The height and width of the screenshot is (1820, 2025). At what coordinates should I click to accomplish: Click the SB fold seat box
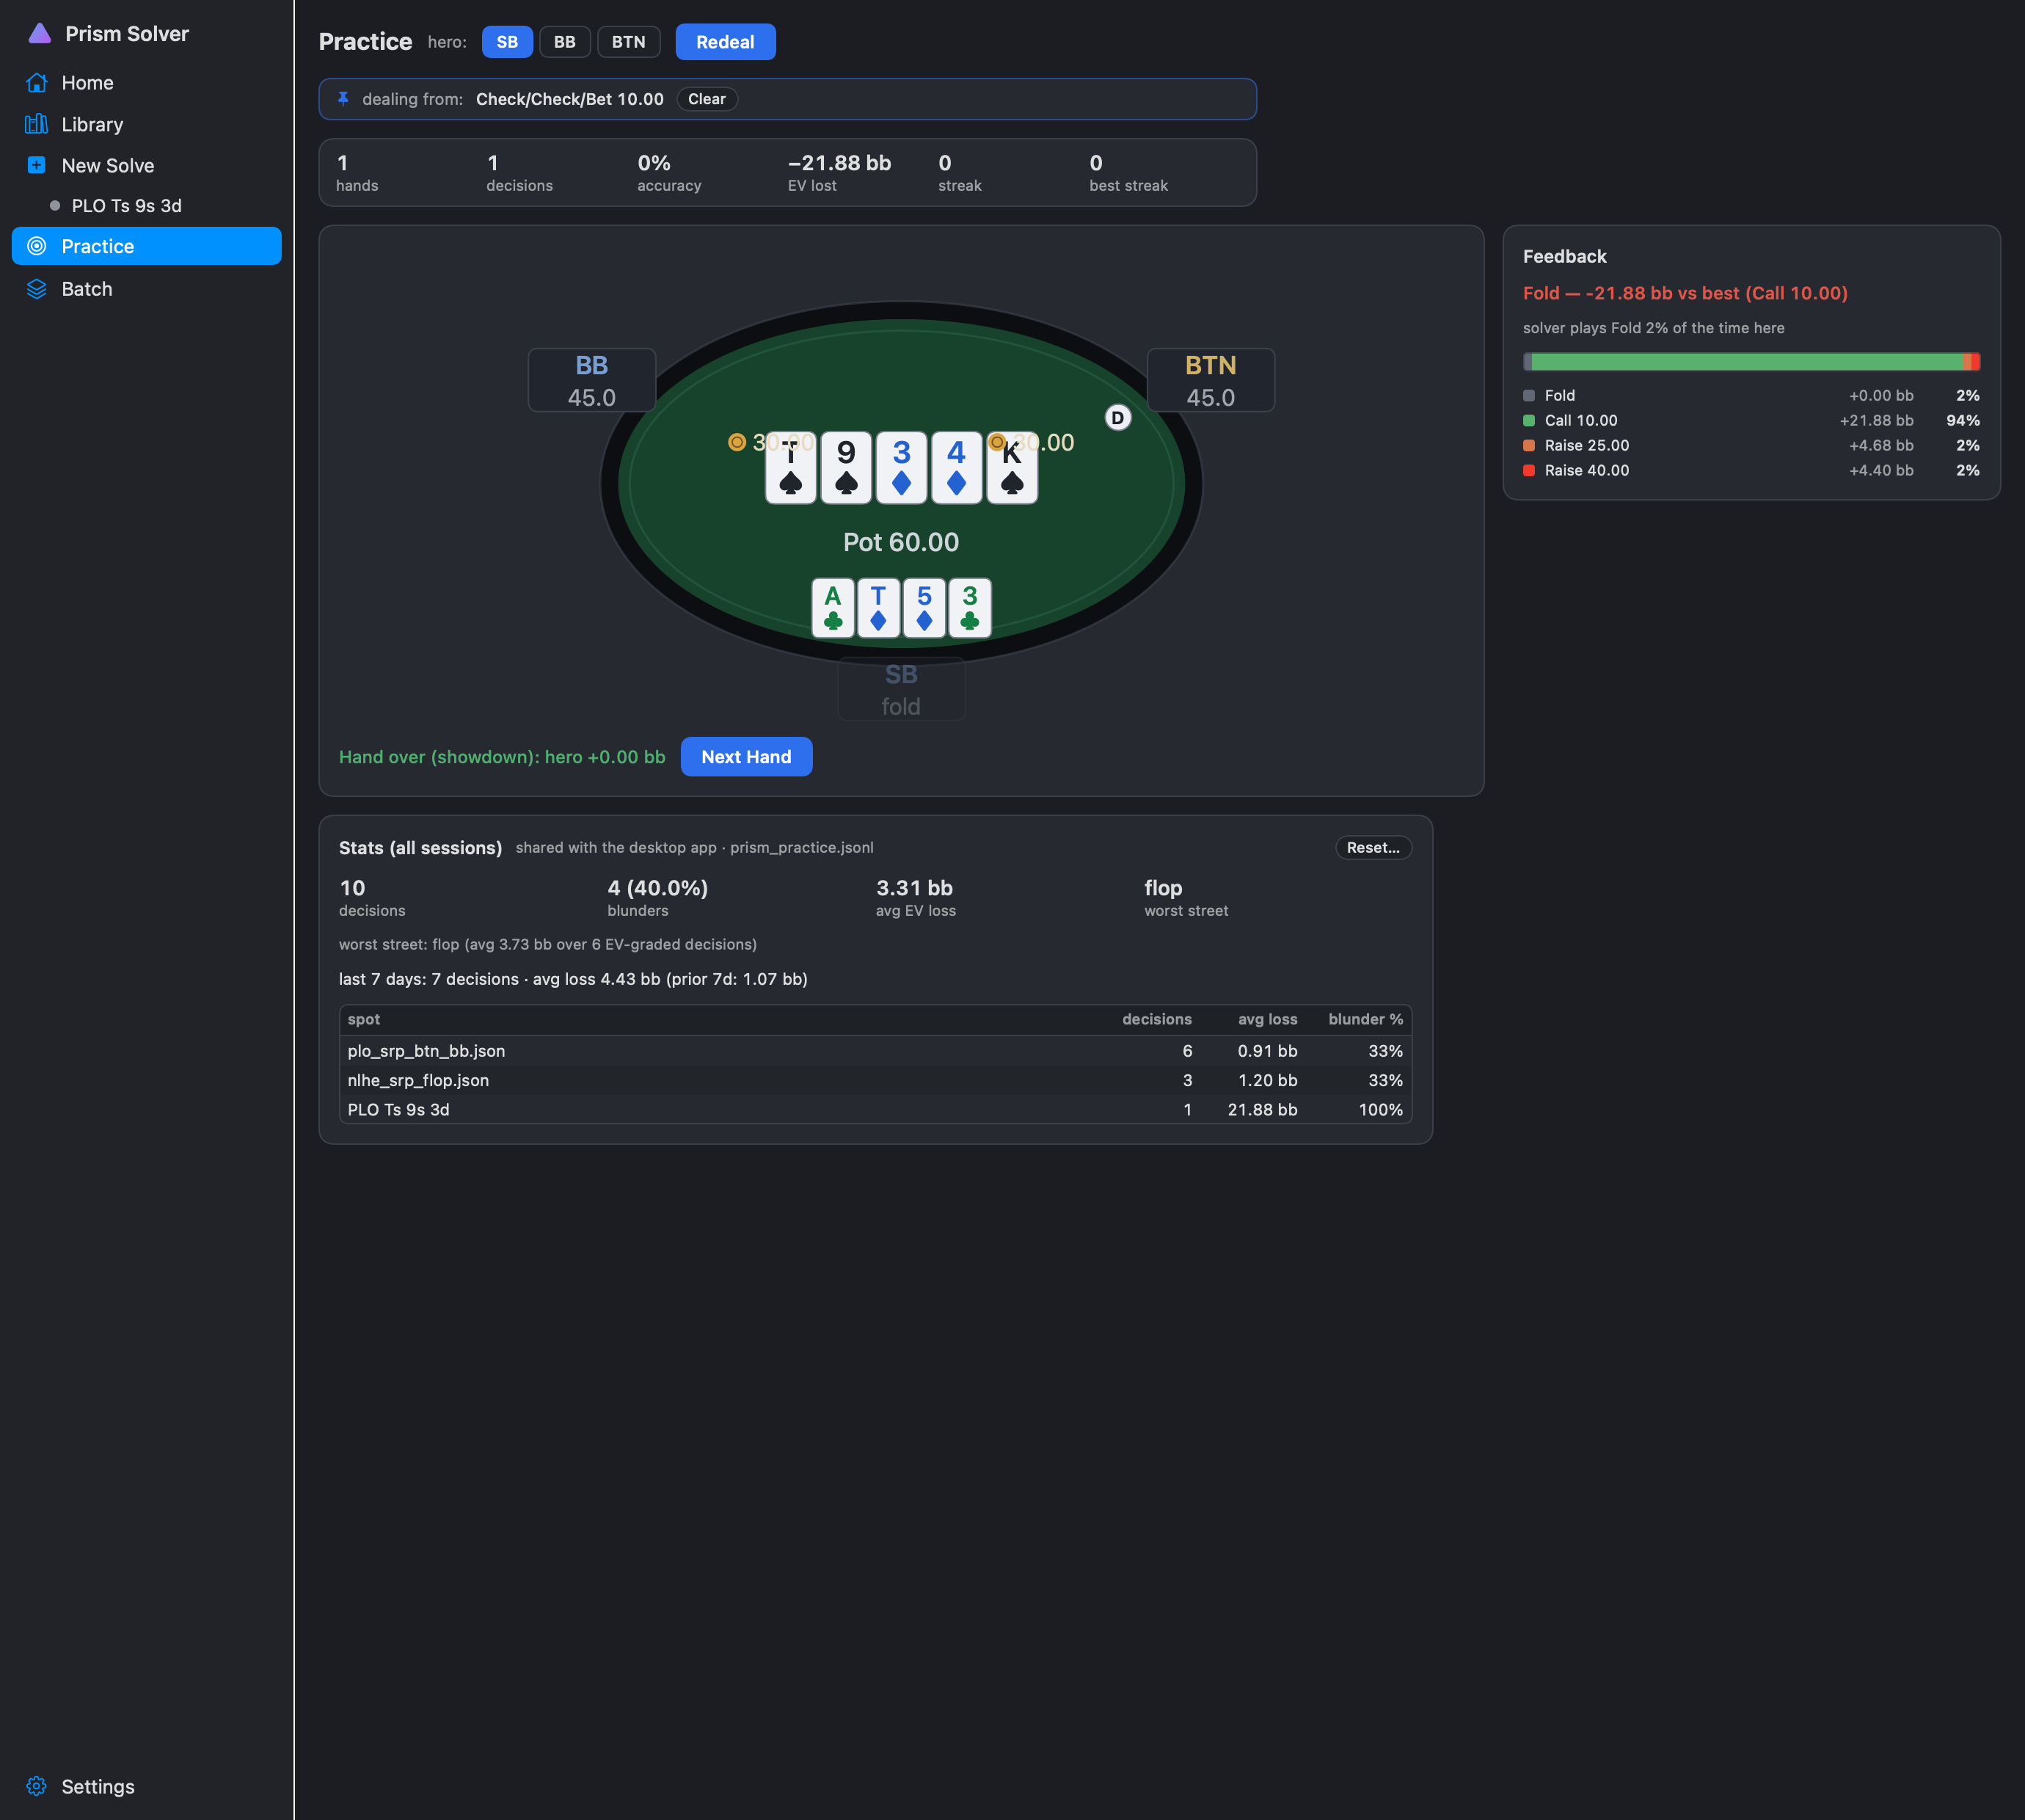[x=900, y=689]
